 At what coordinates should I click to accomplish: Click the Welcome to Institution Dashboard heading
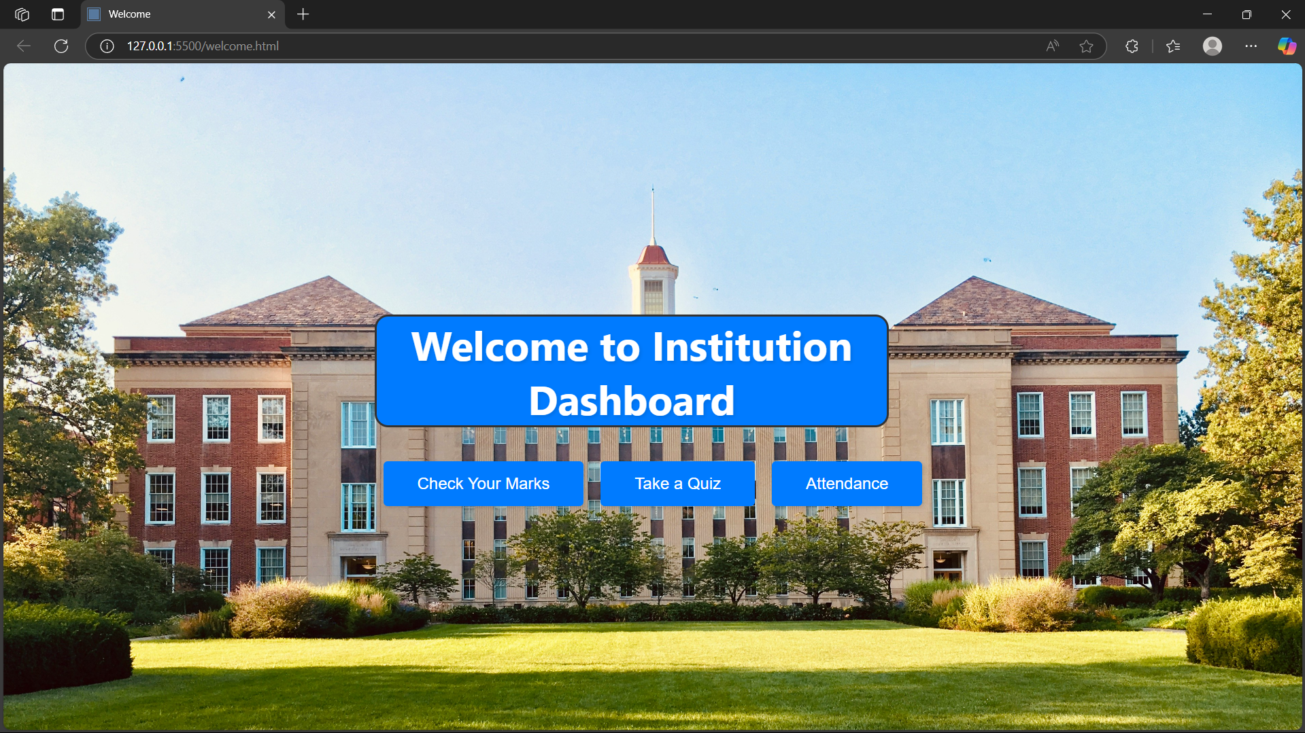(631, 372)
